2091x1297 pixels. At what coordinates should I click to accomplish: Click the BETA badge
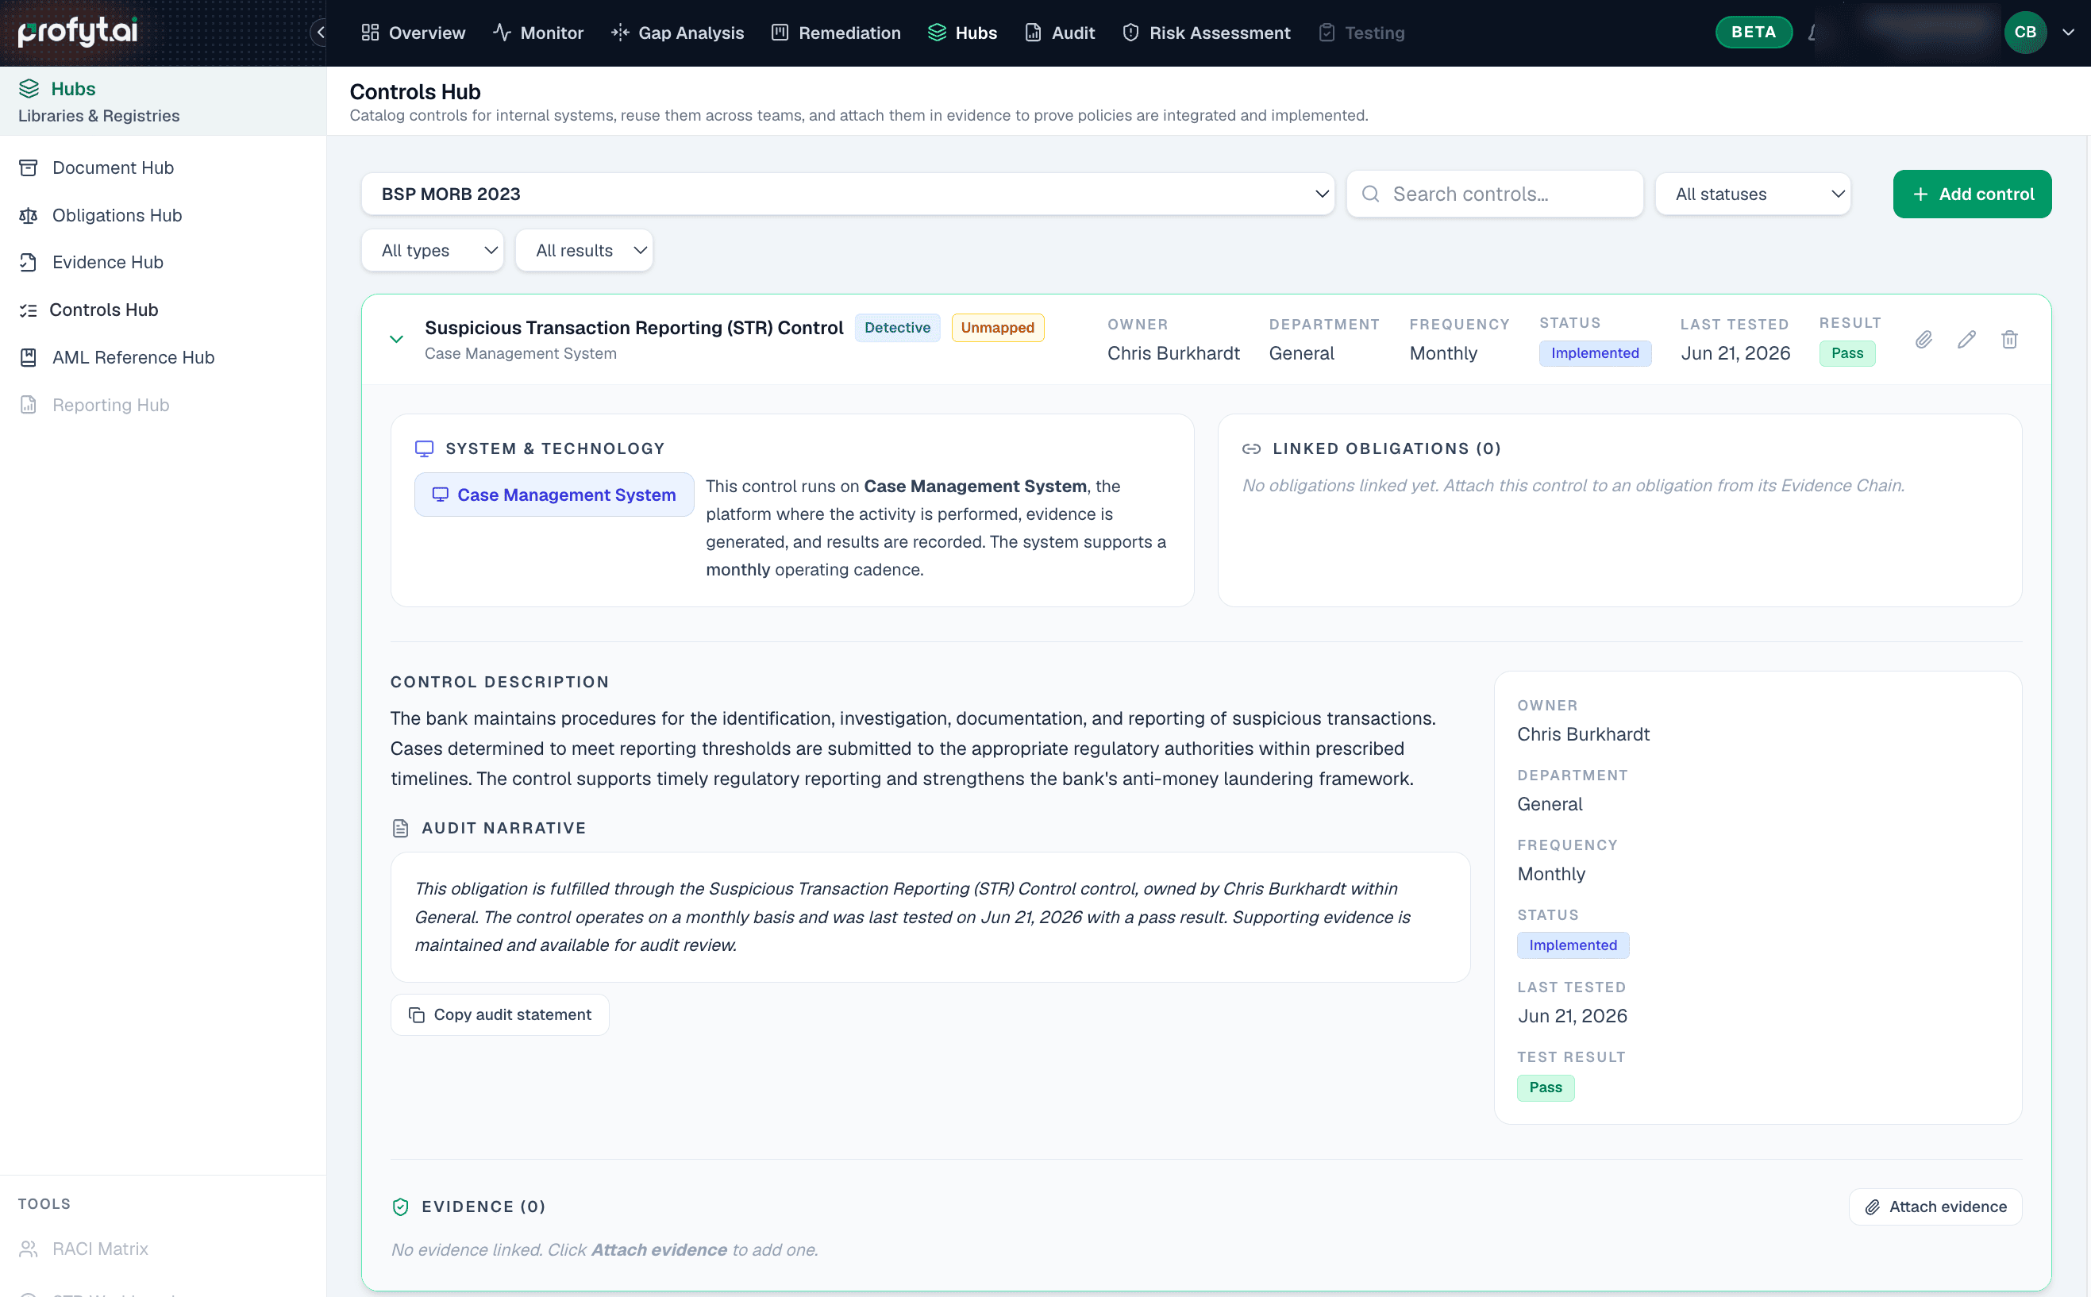(1753, 32)
